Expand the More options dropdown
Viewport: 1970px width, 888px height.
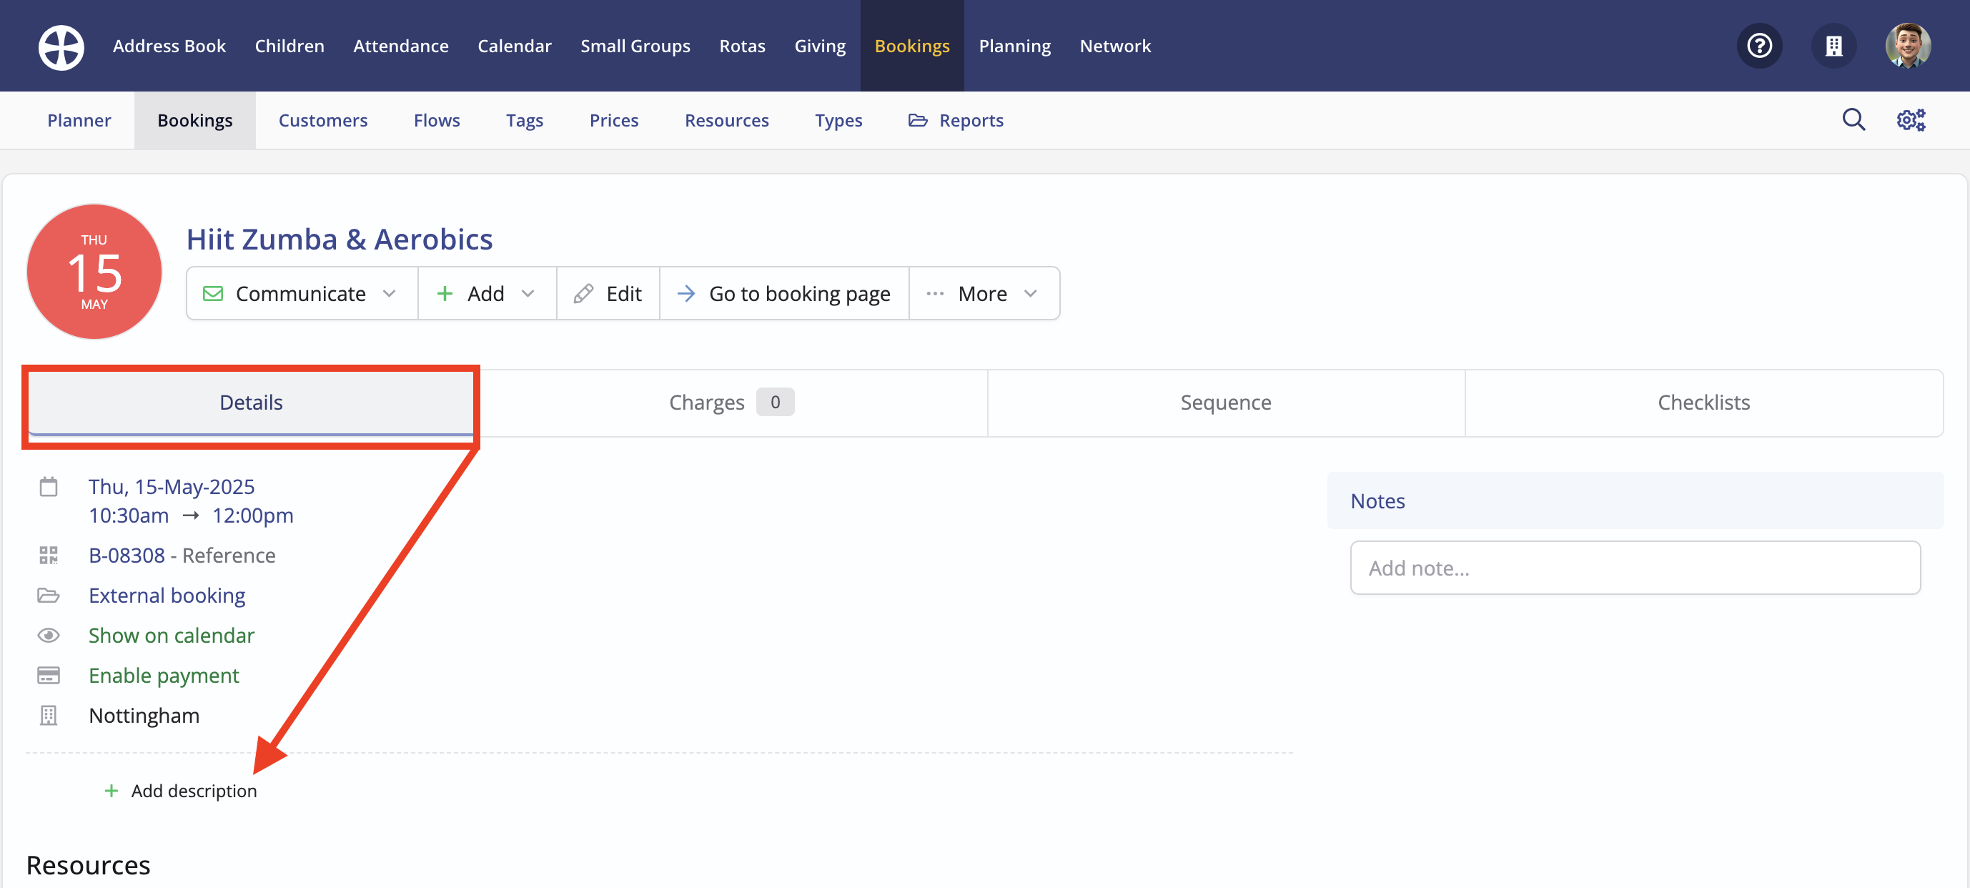[x=984, y=293]
